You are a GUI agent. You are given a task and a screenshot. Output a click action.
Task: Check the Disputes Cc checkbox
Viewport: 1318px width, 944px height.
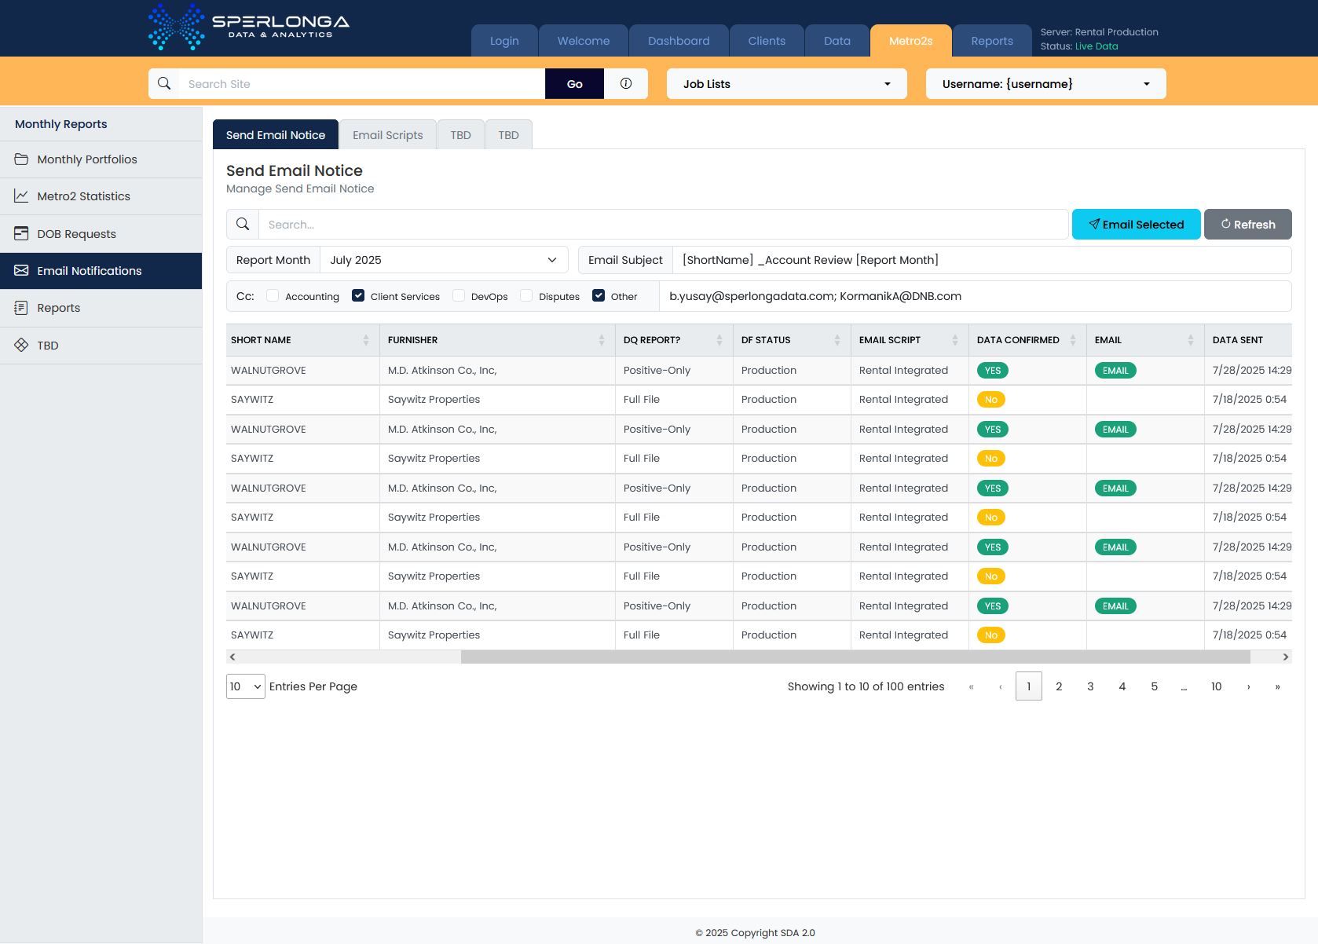click(x=526, y=296)
